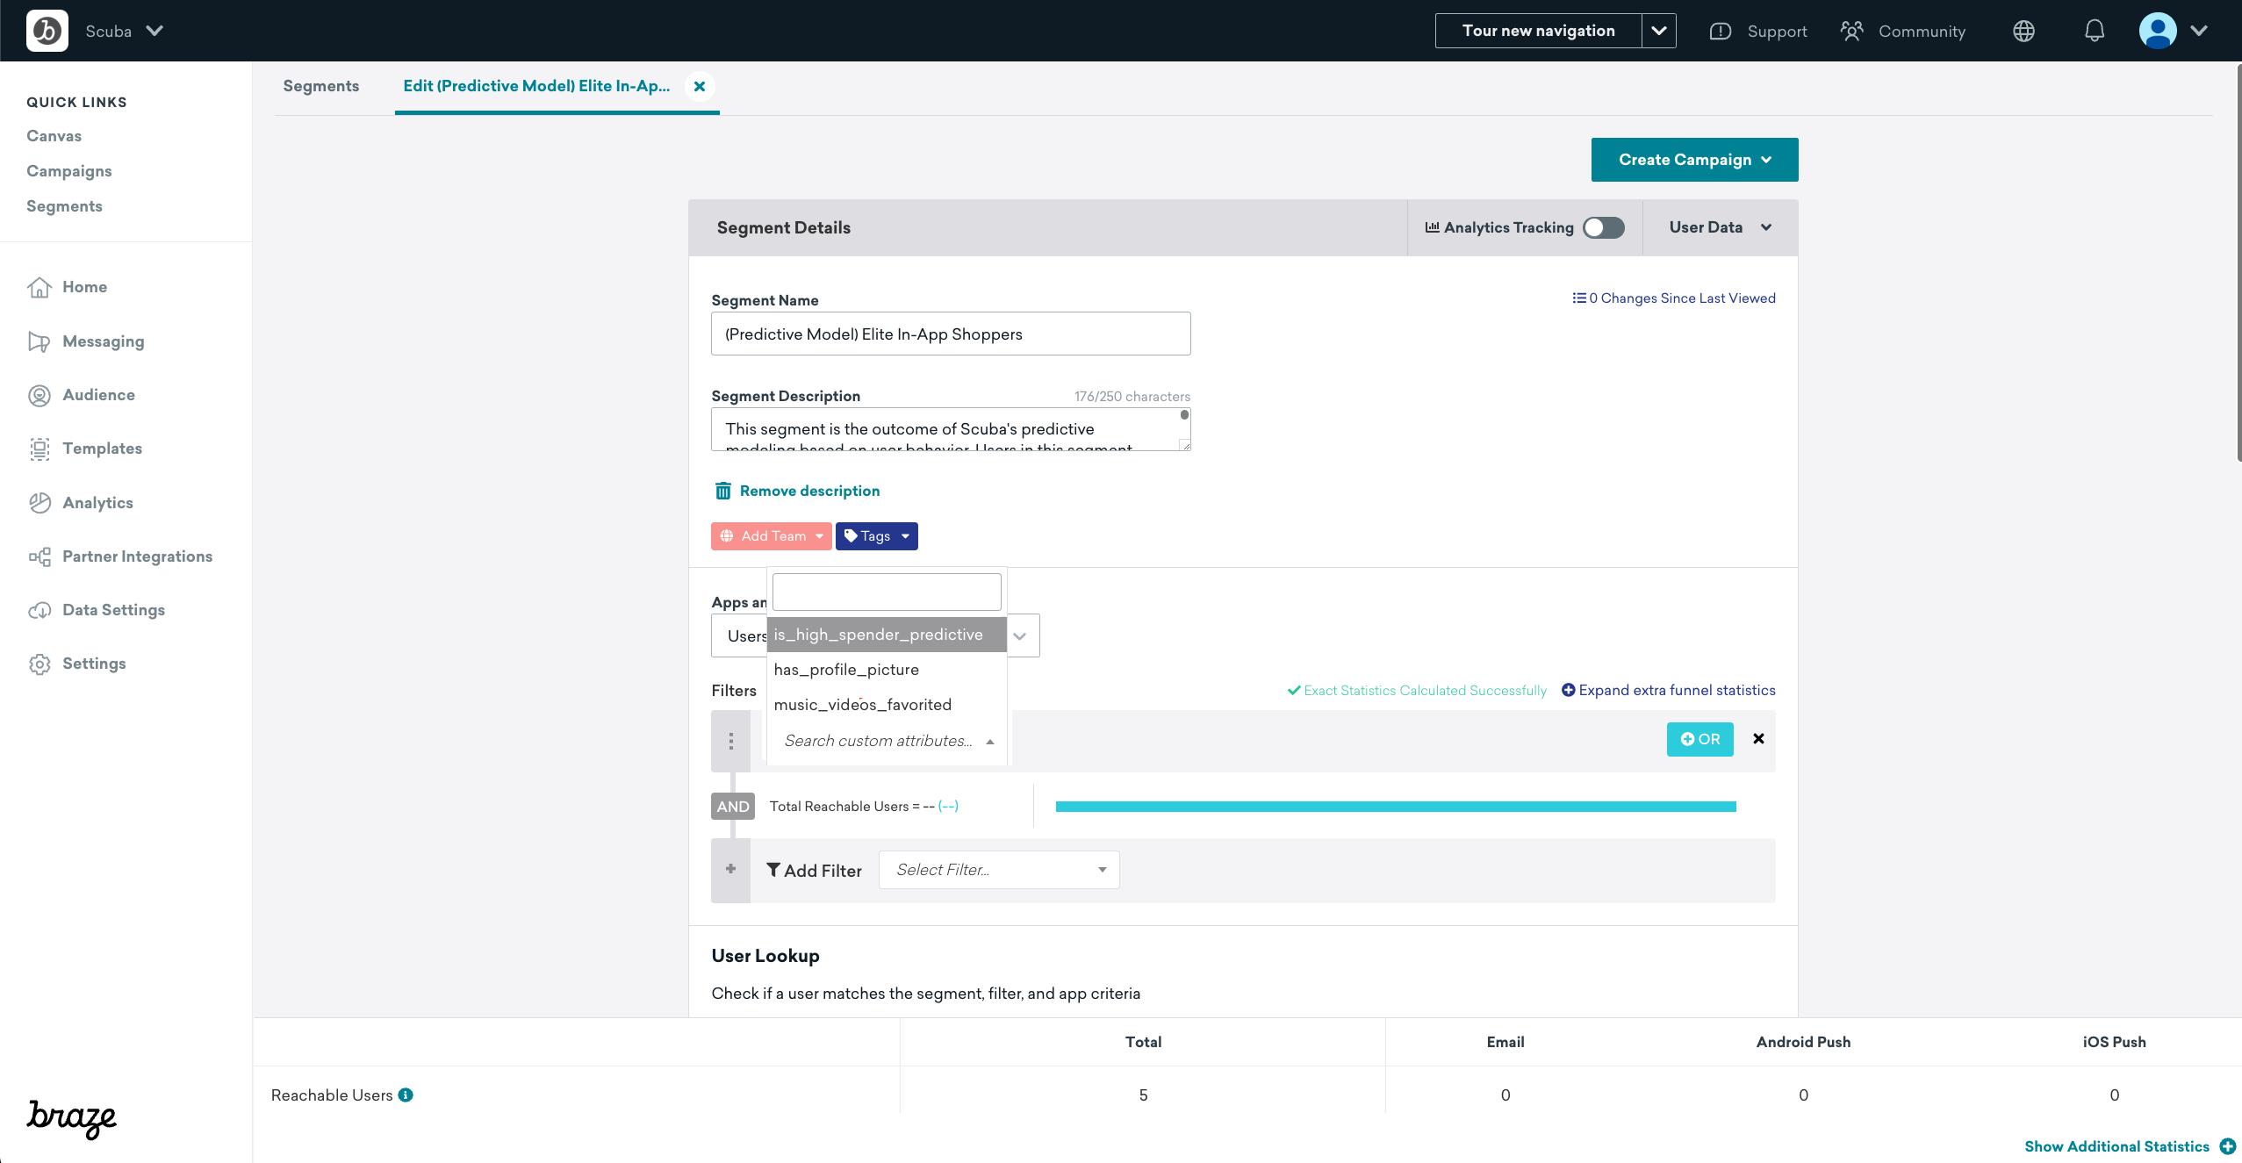The image size is (2242, 1163).
Task: Remove the filter row with X
Action: pos(1758,739)
